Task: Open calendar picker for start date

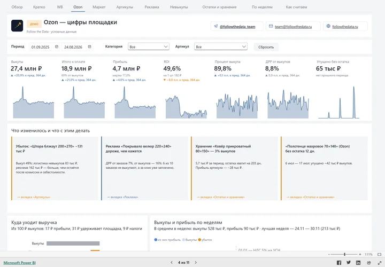Action: 57,46
